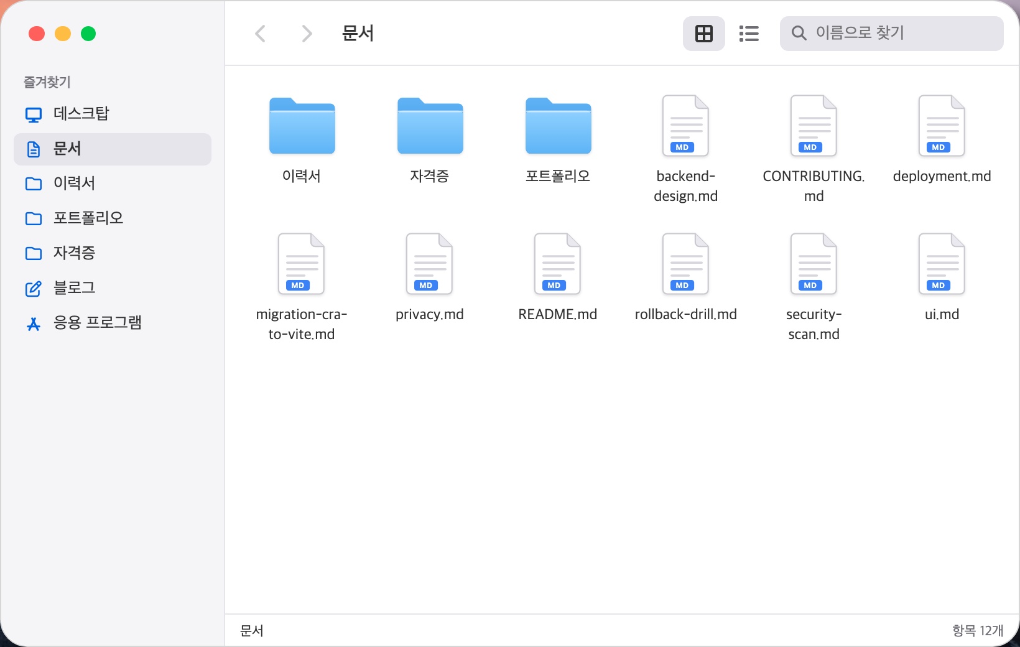Open 블로그 in the sidebar

pyautogui.click(x=113, y=288)
